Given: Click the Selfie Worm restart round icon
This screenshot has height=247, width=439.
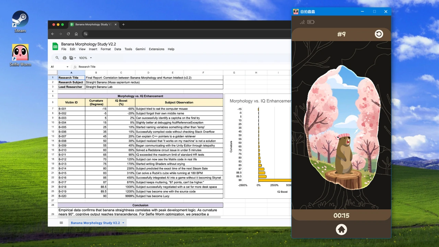Looking at the screenshot, I should coord(379,34).
